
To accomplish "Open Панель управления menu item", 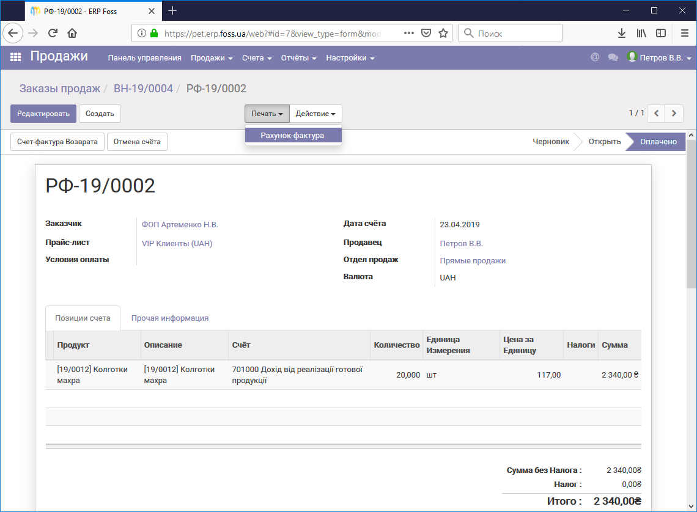I will pos(144,57).
